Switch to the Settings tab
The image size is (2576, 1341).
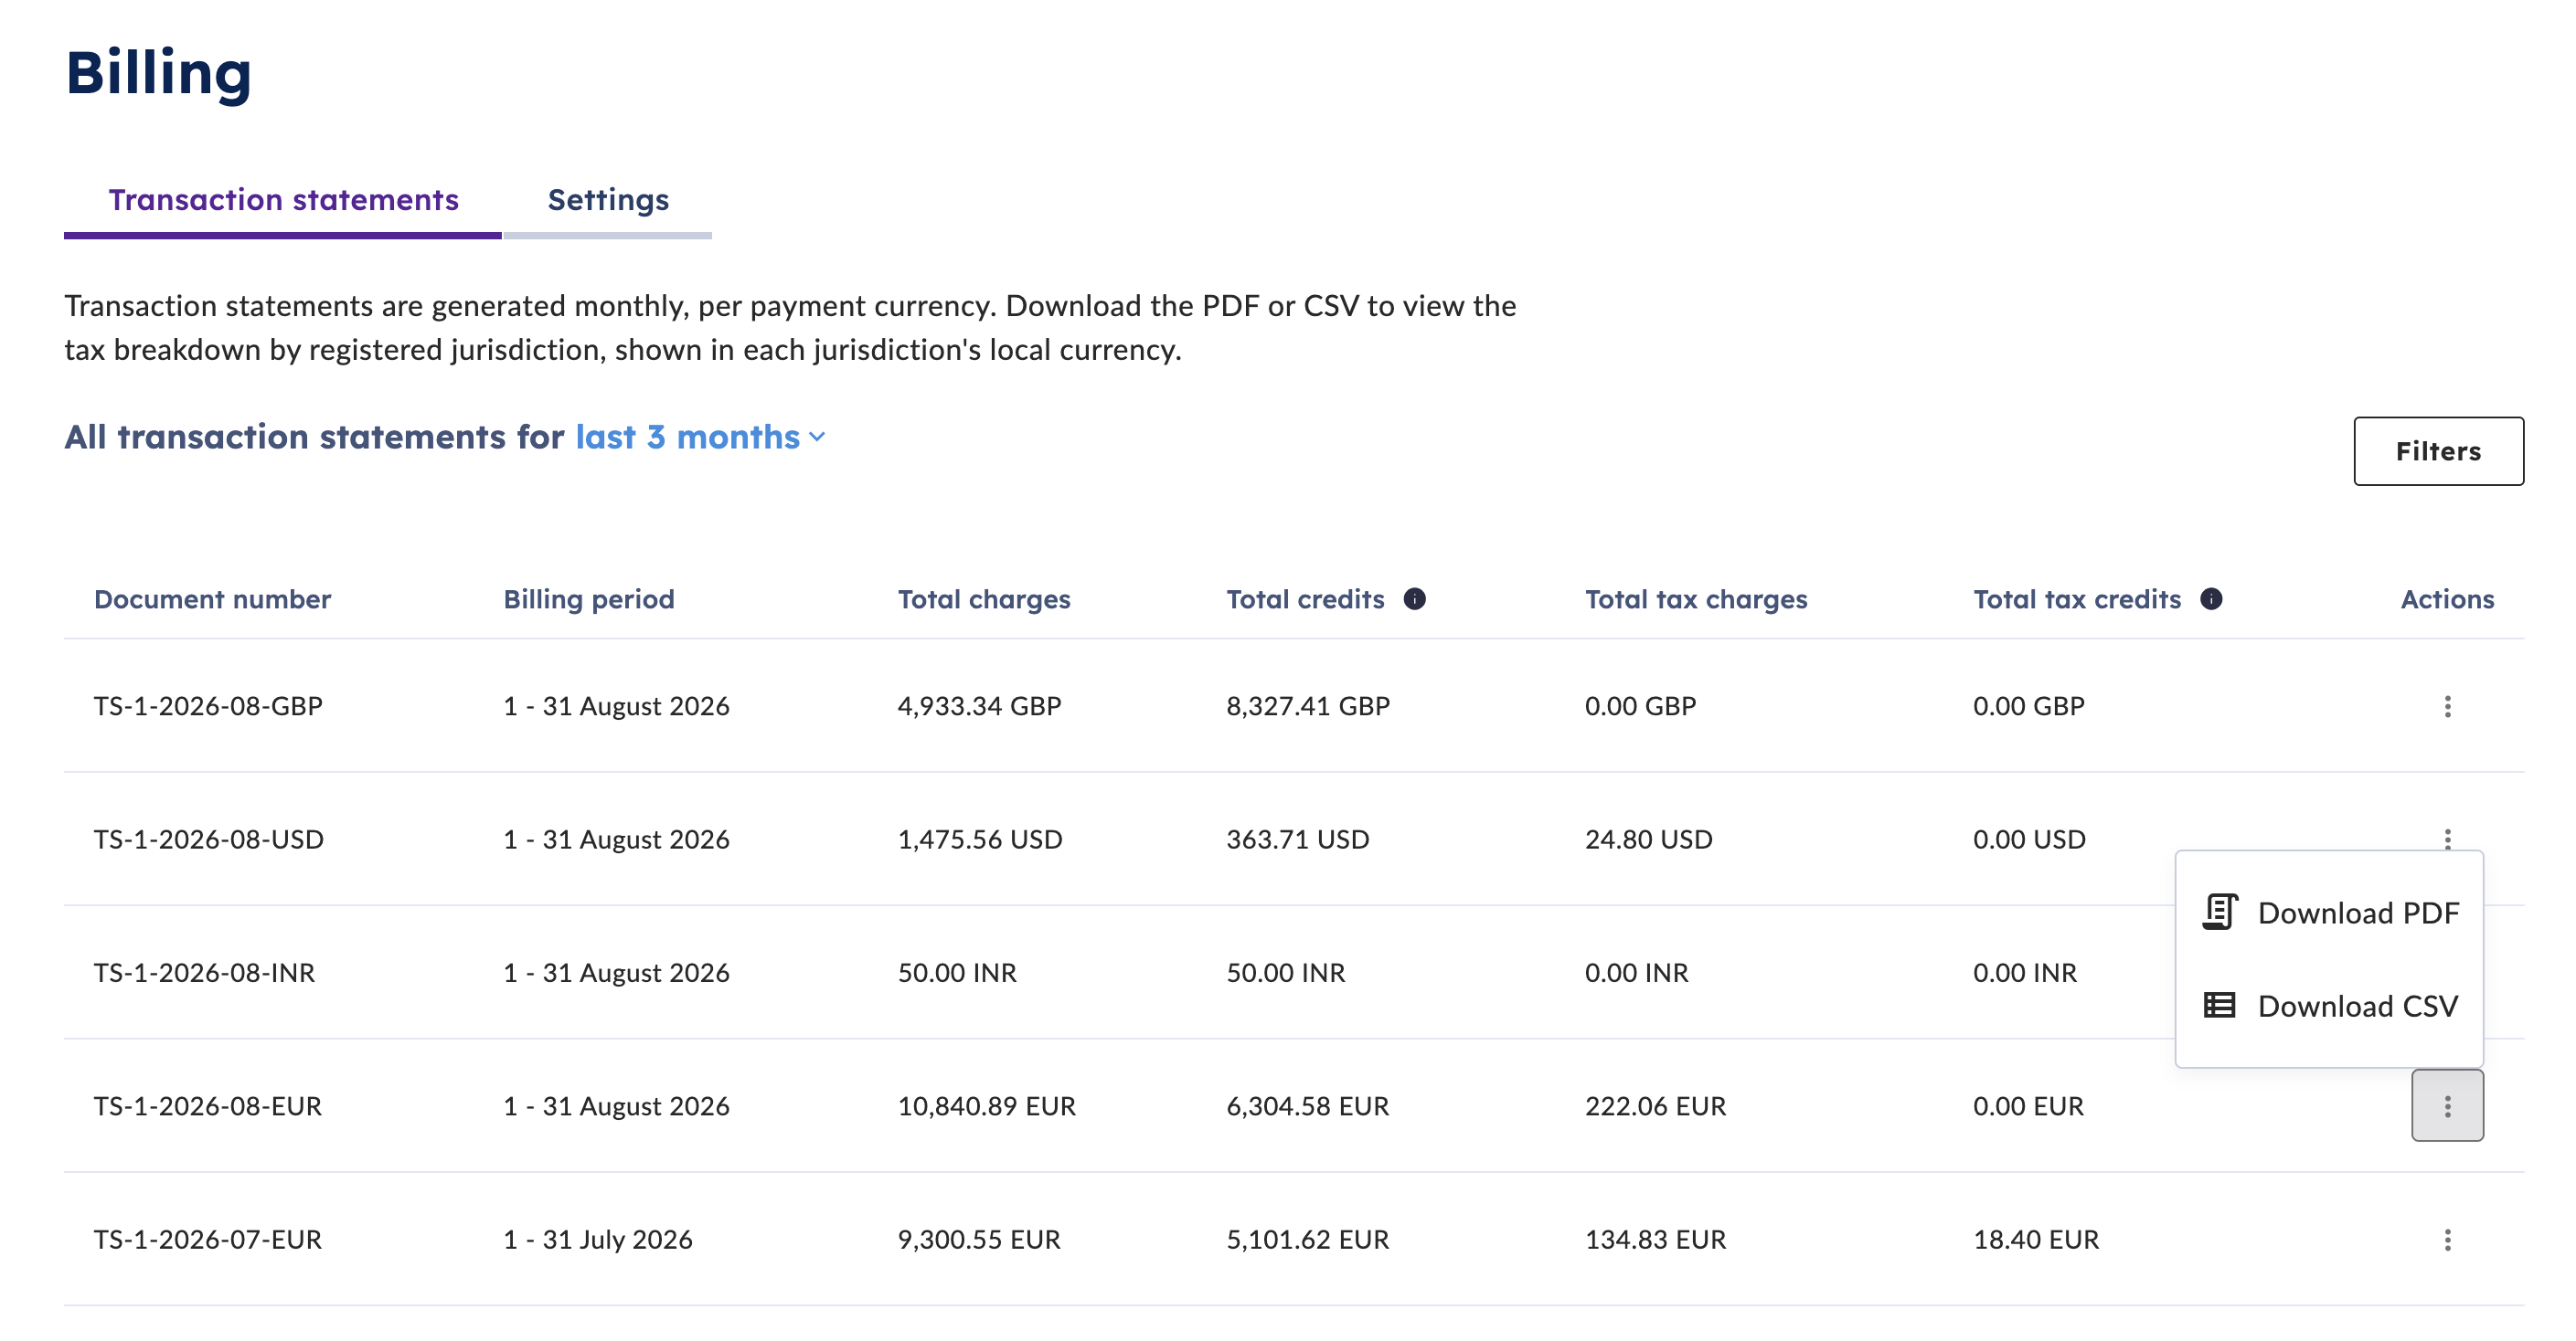pyautogui.click(x=608, y=200)
